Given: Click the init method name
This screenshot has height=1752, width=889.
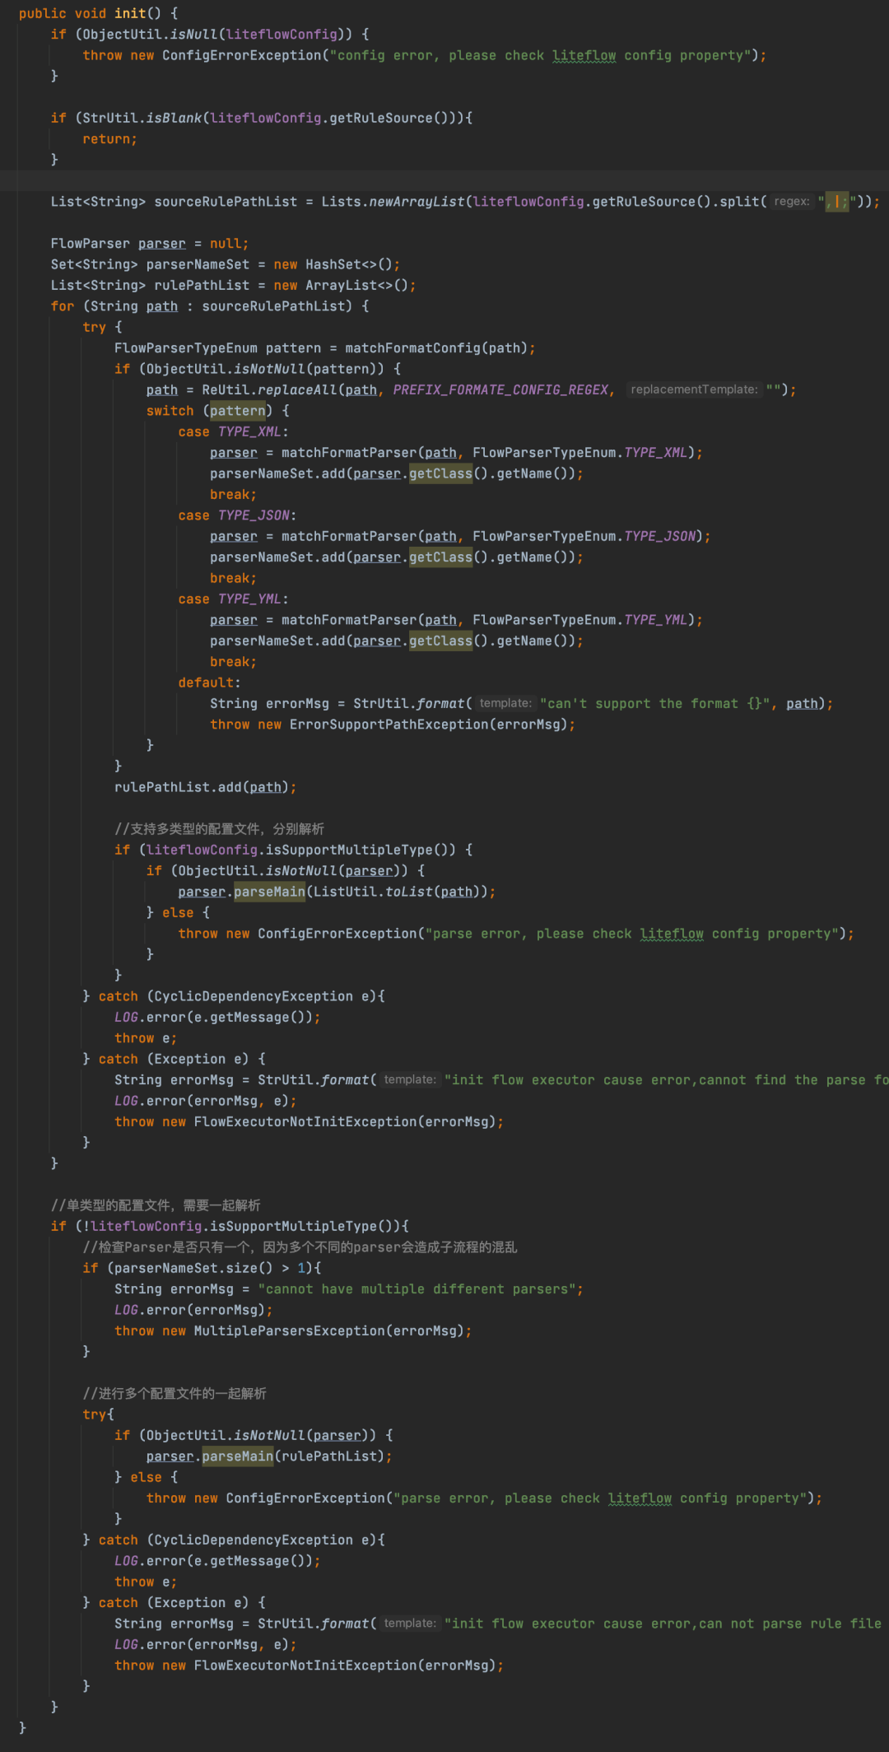Looking at the screenshot, I should point(129,13).
